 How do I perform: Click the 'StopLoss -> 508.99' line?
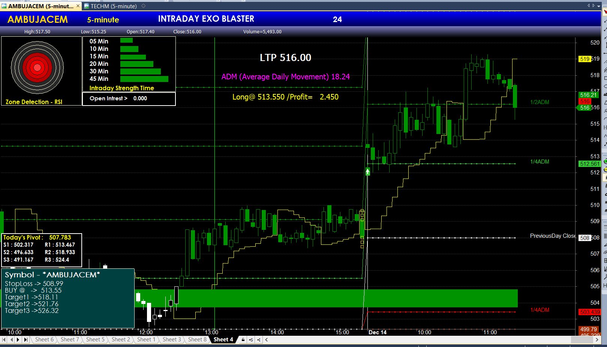click(34, 284)
